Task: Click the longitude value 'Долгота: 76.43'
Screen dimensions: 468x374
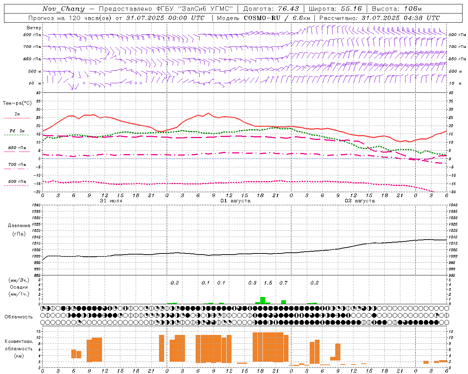Action: pyautogui.click(x=271, y=9)
